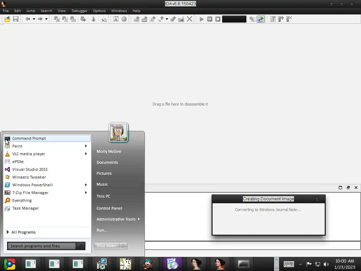The width and height of the screenshot is (361, 271).
Task: Pause process with the debugger pause button
Action: [x=210, y=19]
